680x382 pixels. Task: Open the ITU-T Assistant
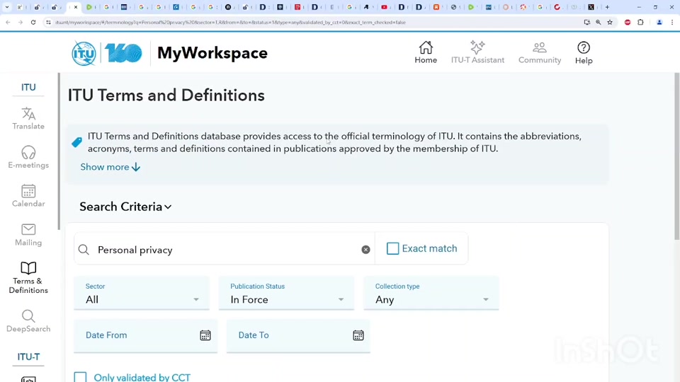point(477,52)
